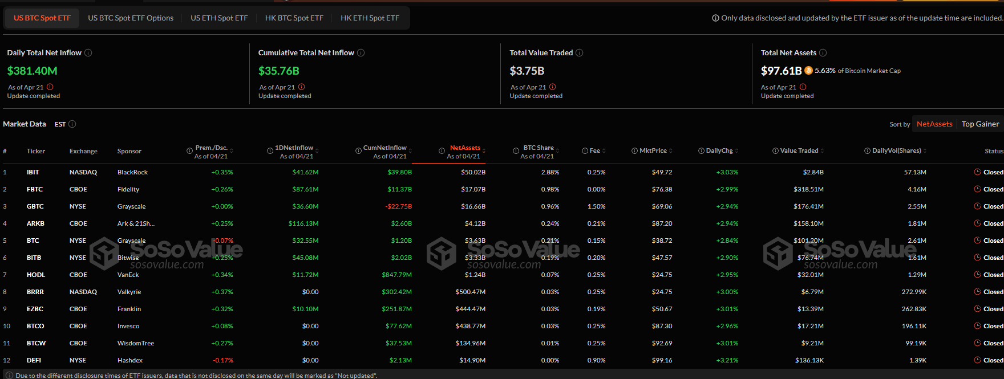Screen dimensions: 1004x379
Task: Click info icon left of Fee header
Action: (x=585, y=151)
